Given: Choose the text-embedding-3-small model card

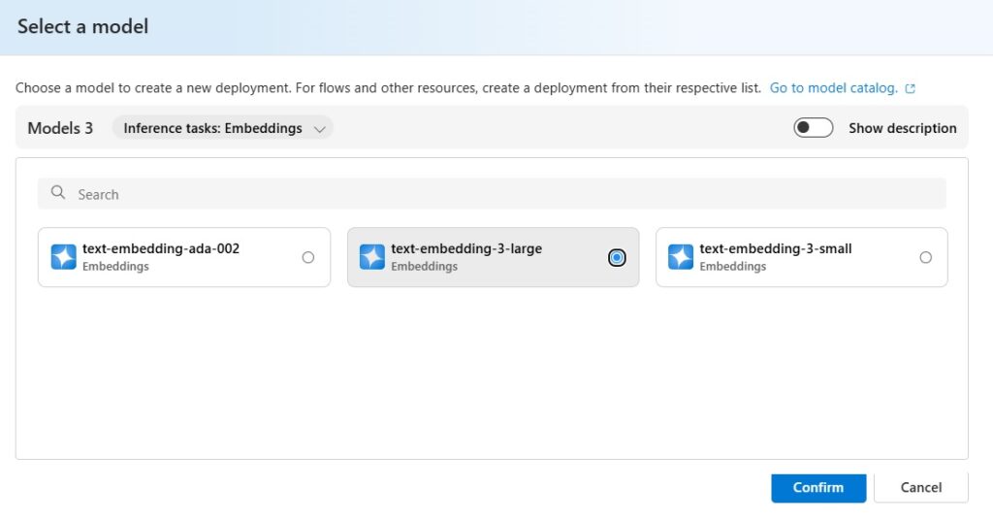Looking at the screenshot, I should (802, 257).
